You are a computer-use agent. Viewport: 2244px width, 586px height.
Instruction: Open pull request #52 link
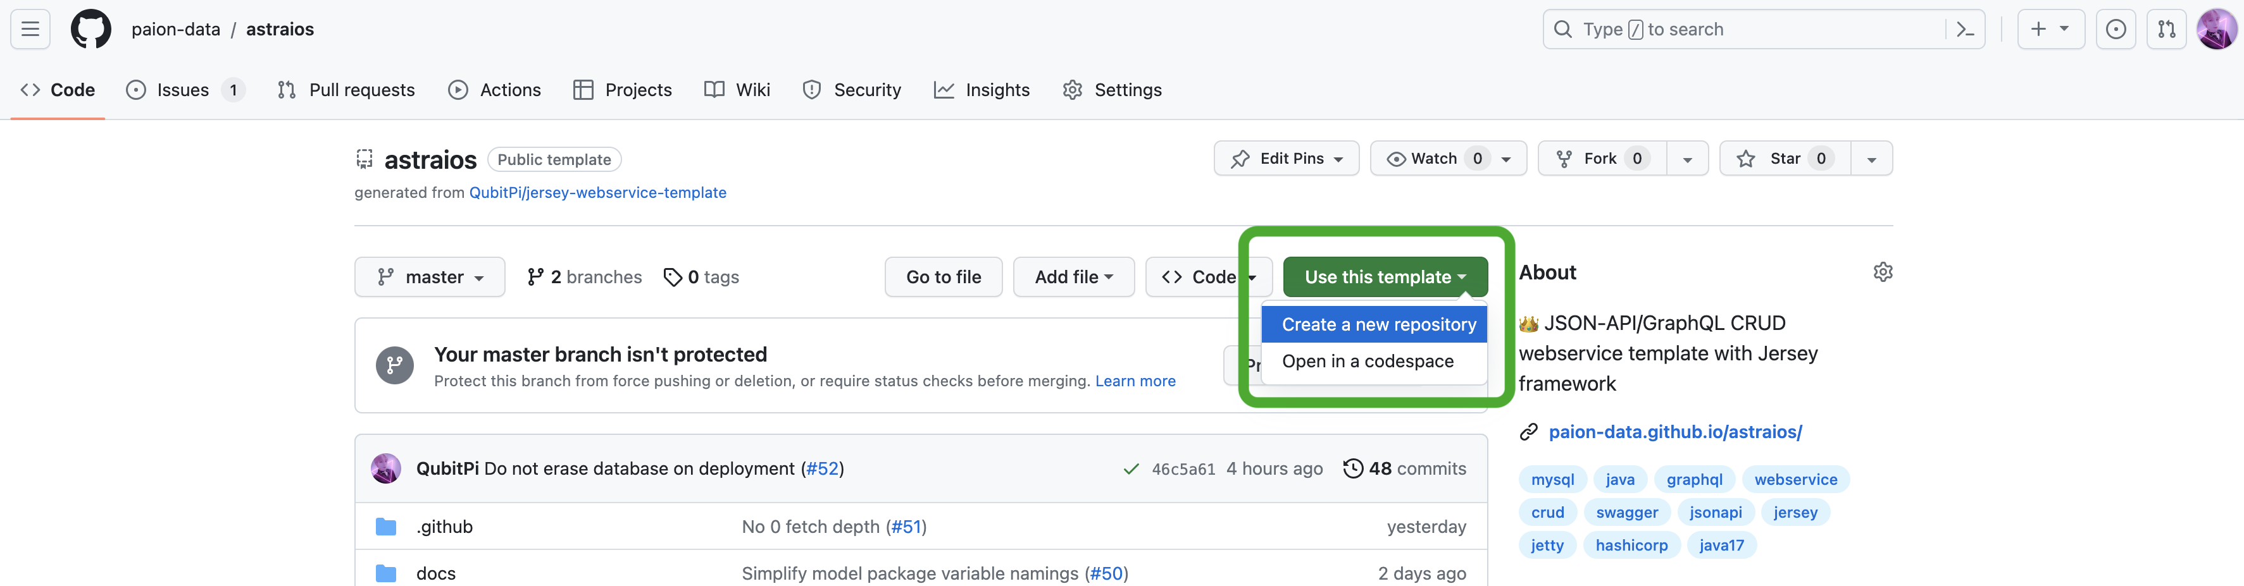pos(821,468)
